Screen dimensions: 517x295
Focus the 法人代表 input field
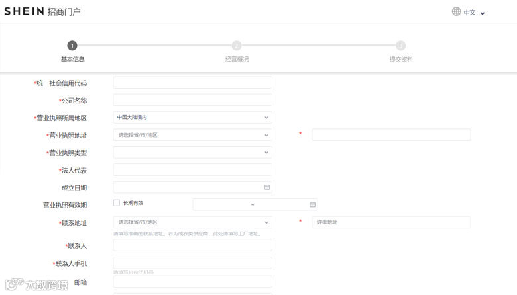coord(193,170)
